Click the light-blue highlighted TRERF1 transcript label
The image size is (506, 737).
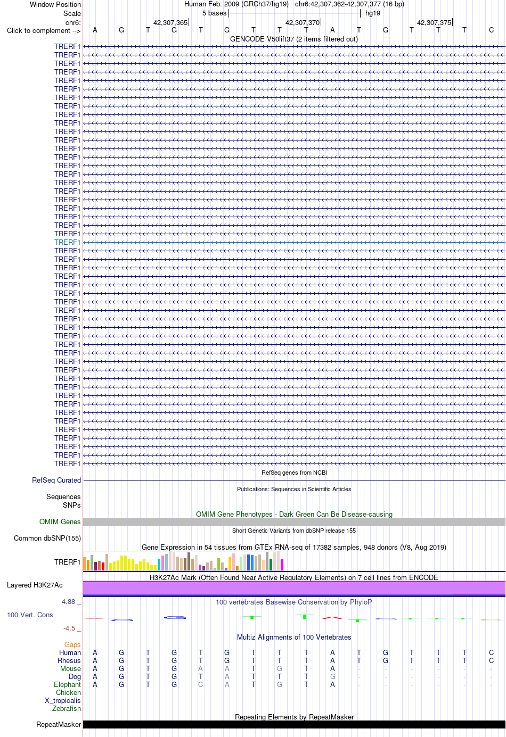click(x=67, y=242)
